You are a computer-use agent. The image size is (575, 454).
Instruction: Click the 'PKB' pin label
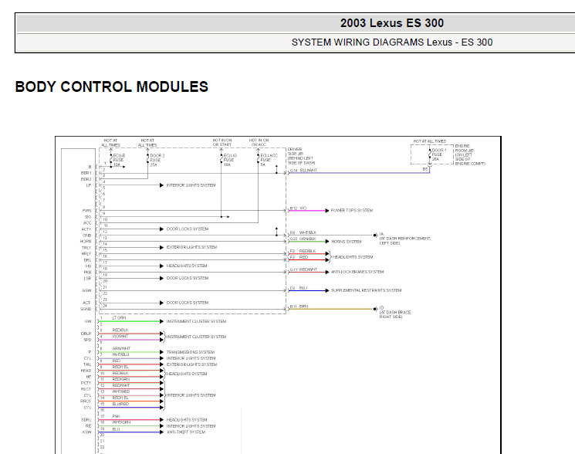(87, 273)
